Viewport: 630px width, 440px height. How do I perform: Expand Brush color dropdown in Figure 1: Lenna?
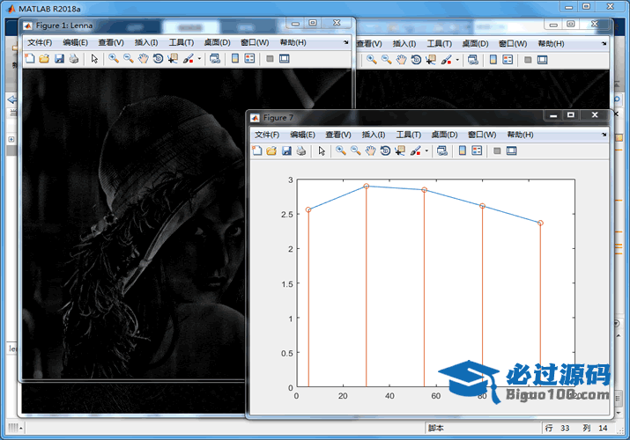pyautogui.click(x=200, y=59)
